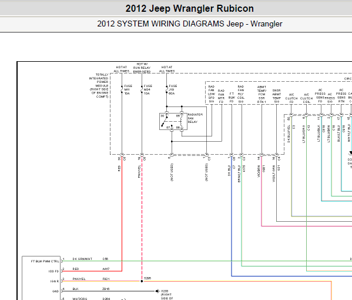Viewport: 352px width, 300px height.
Task: Click the S296 splice dot
Action: click(142, 281)
